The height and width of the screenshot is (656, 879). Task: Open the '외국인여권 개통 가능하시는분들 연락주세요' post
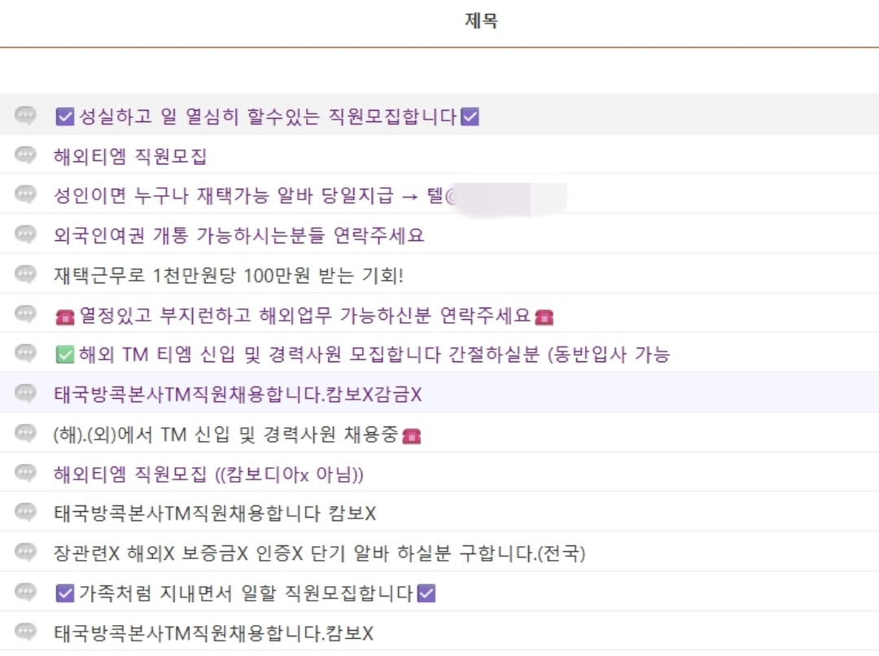pos(238,236)
